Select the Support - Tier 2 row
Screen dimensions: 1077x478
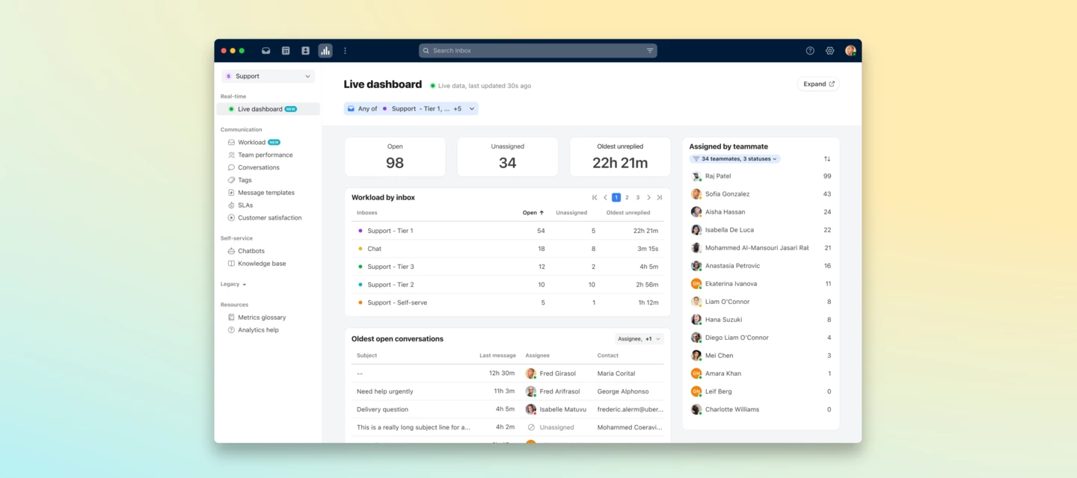[x=508, y=285]
